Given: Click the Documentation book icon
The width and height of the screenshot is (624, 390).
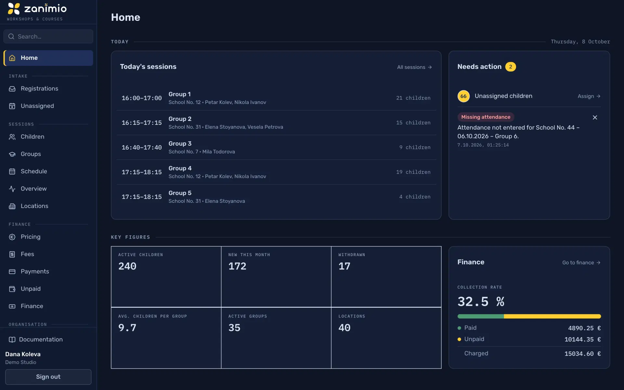Looking at the screenshot, I should (12, 340).
